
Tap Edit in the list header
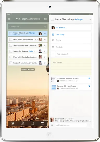click(46, 19)
